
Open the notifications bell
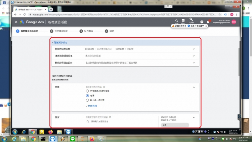coord(208,22)
